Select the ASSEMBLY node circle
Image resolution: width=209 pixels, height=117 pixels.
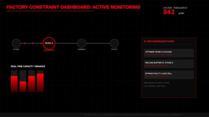pyautogui.click(x=82, y=43)
